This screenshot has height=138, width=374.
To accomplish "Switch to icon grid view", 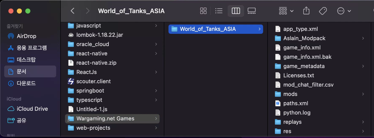I will point(203,11).
